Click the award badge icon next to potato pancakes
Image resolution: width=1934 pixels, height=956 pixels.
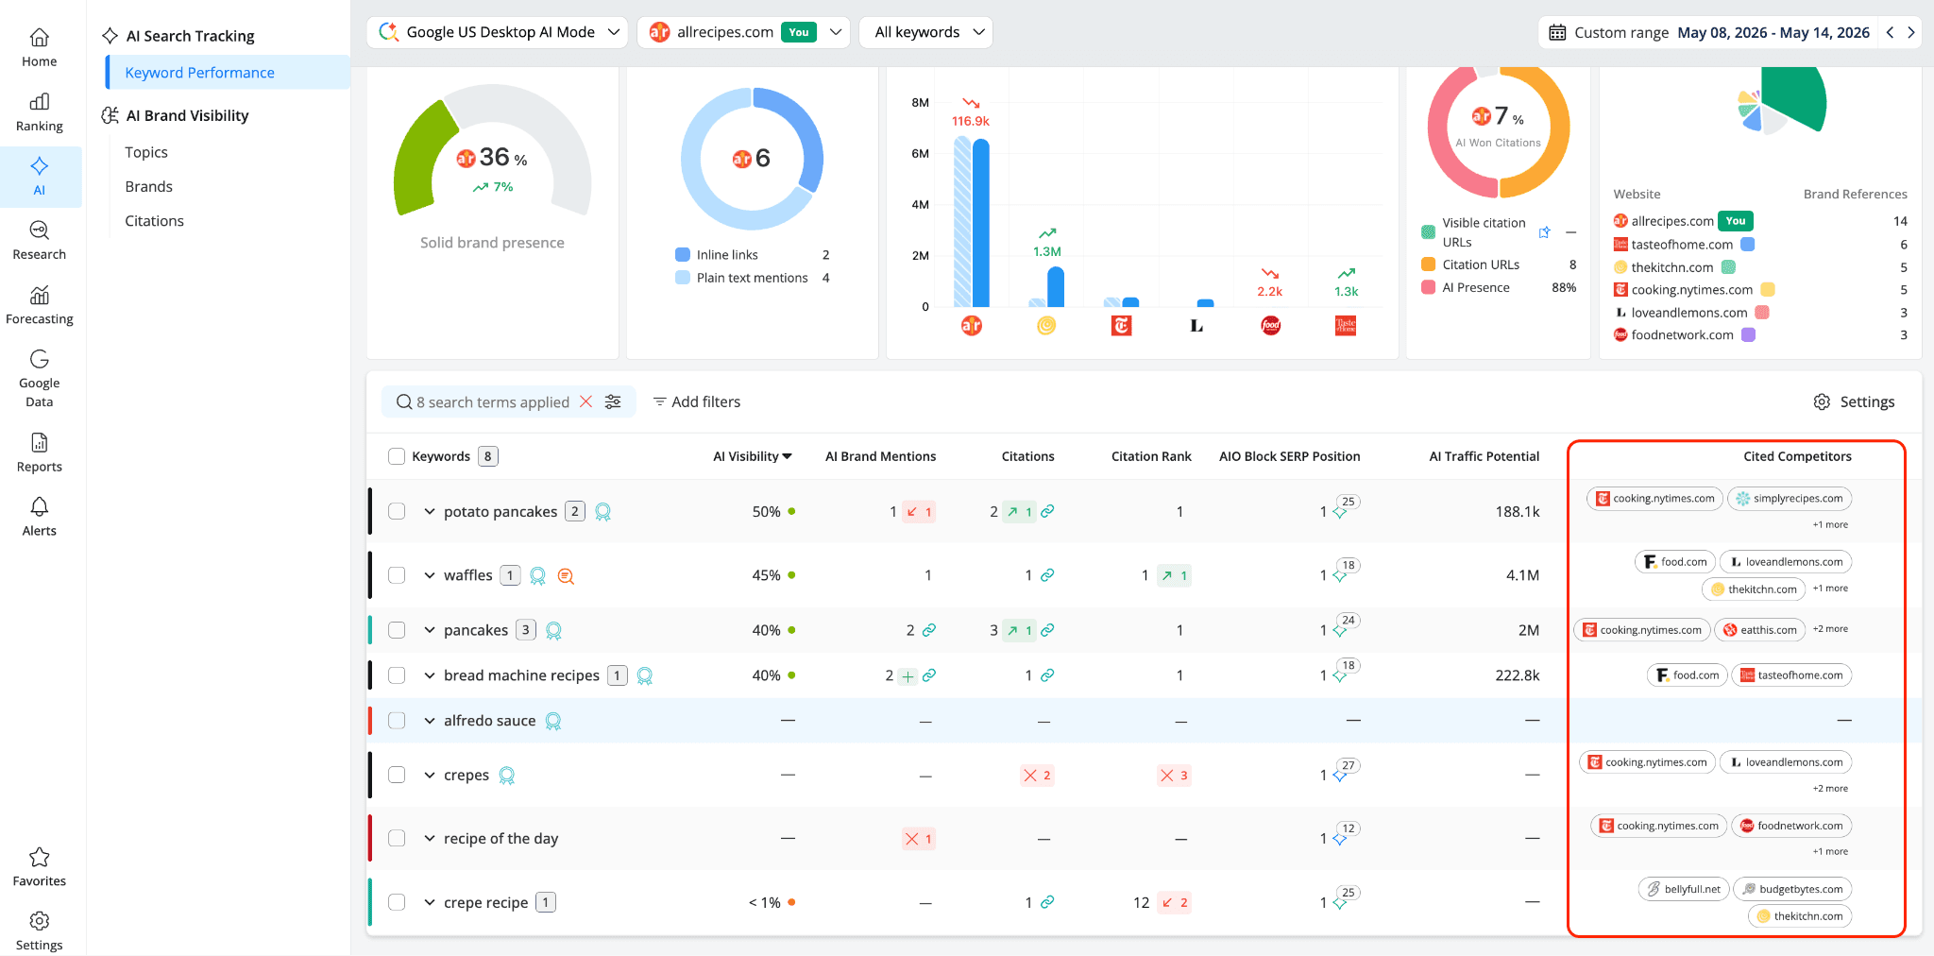pyautogui.click(x=603, y=512)
